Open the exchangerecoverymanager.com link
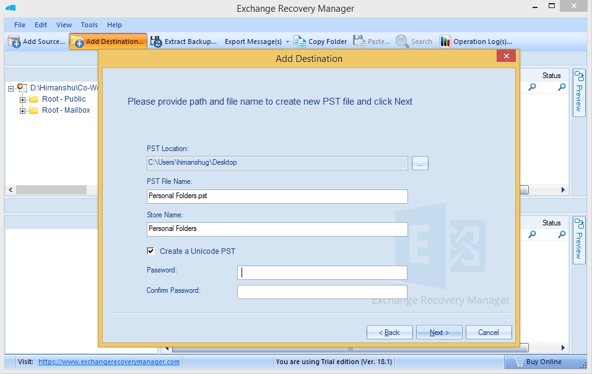This screenshot has height=374, width=592. click(x=109, y=362)
